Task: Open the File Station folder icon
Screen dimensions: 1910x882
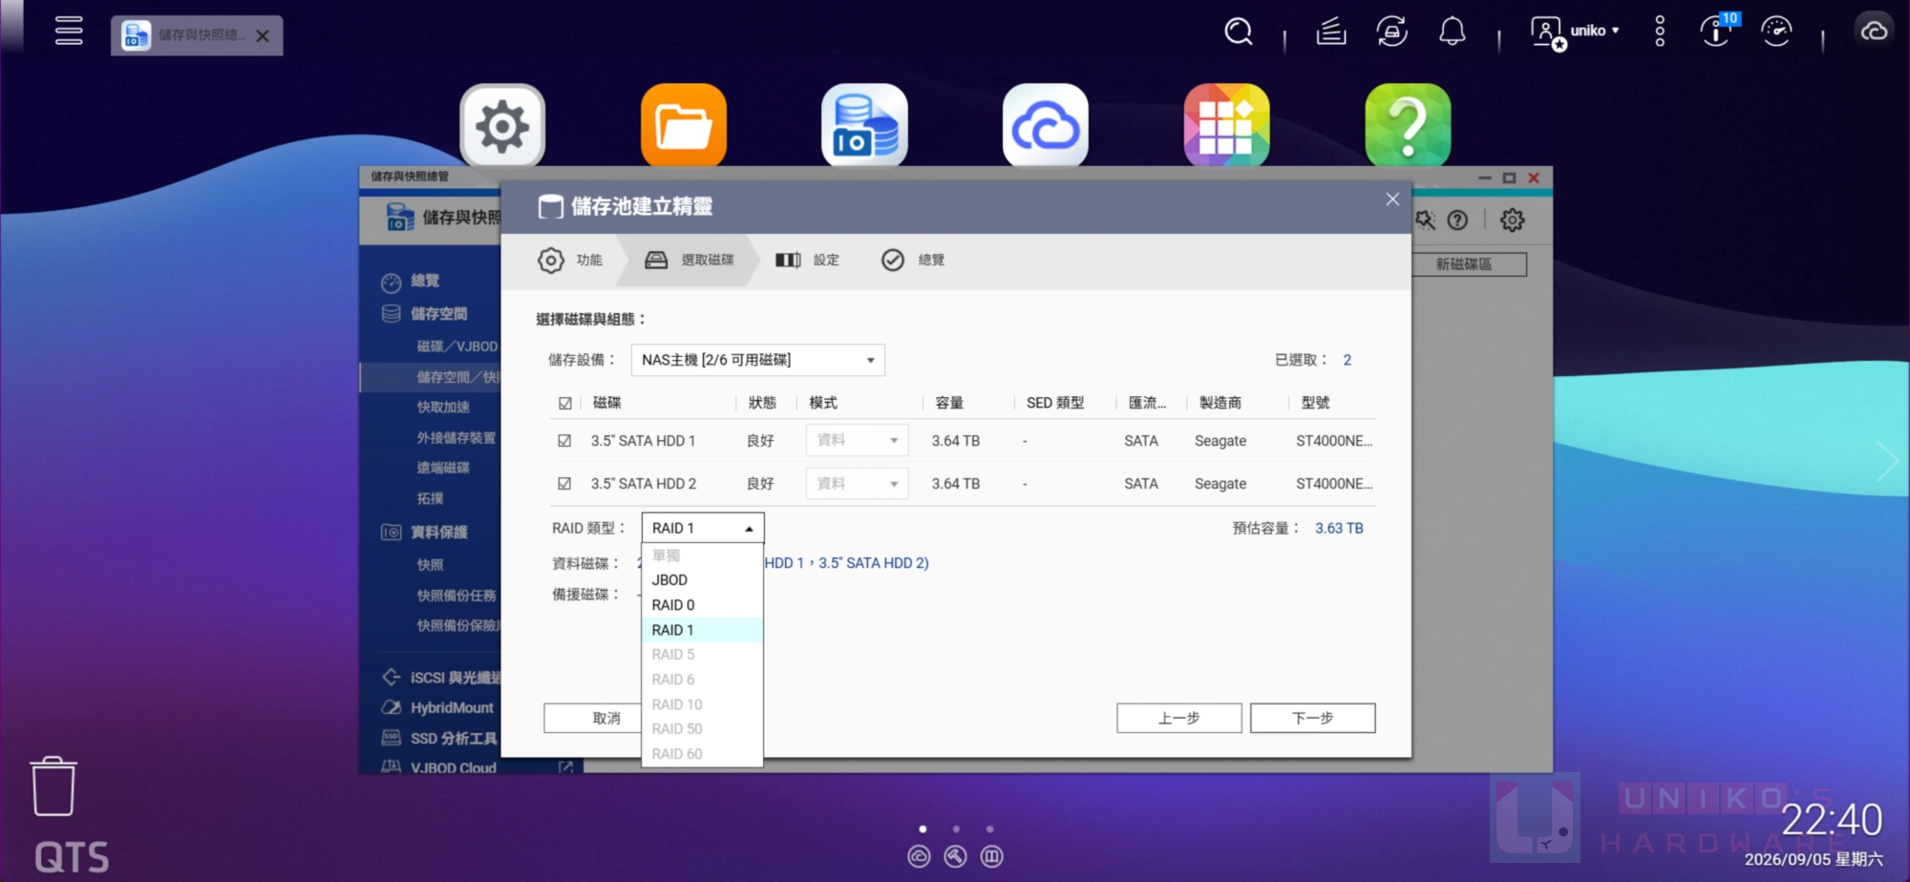Action: point(683,125)
